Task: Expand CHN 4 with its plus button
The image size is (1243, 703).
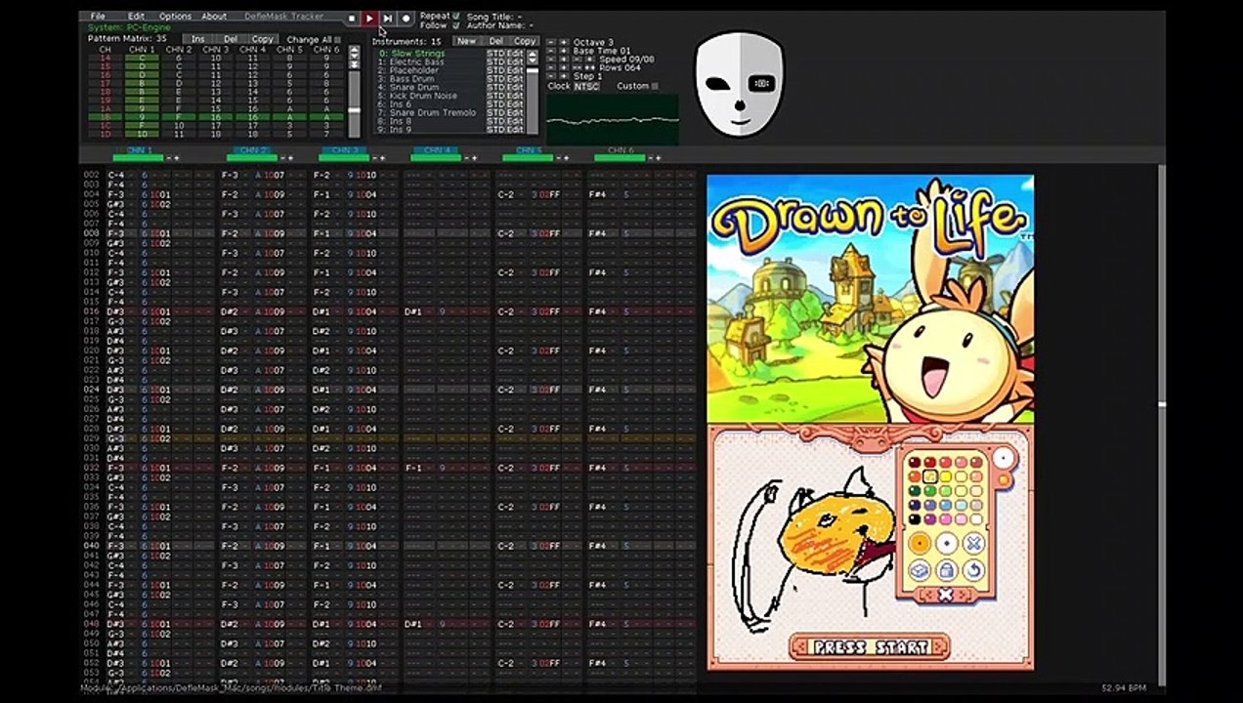Action: tap(474, 158)
